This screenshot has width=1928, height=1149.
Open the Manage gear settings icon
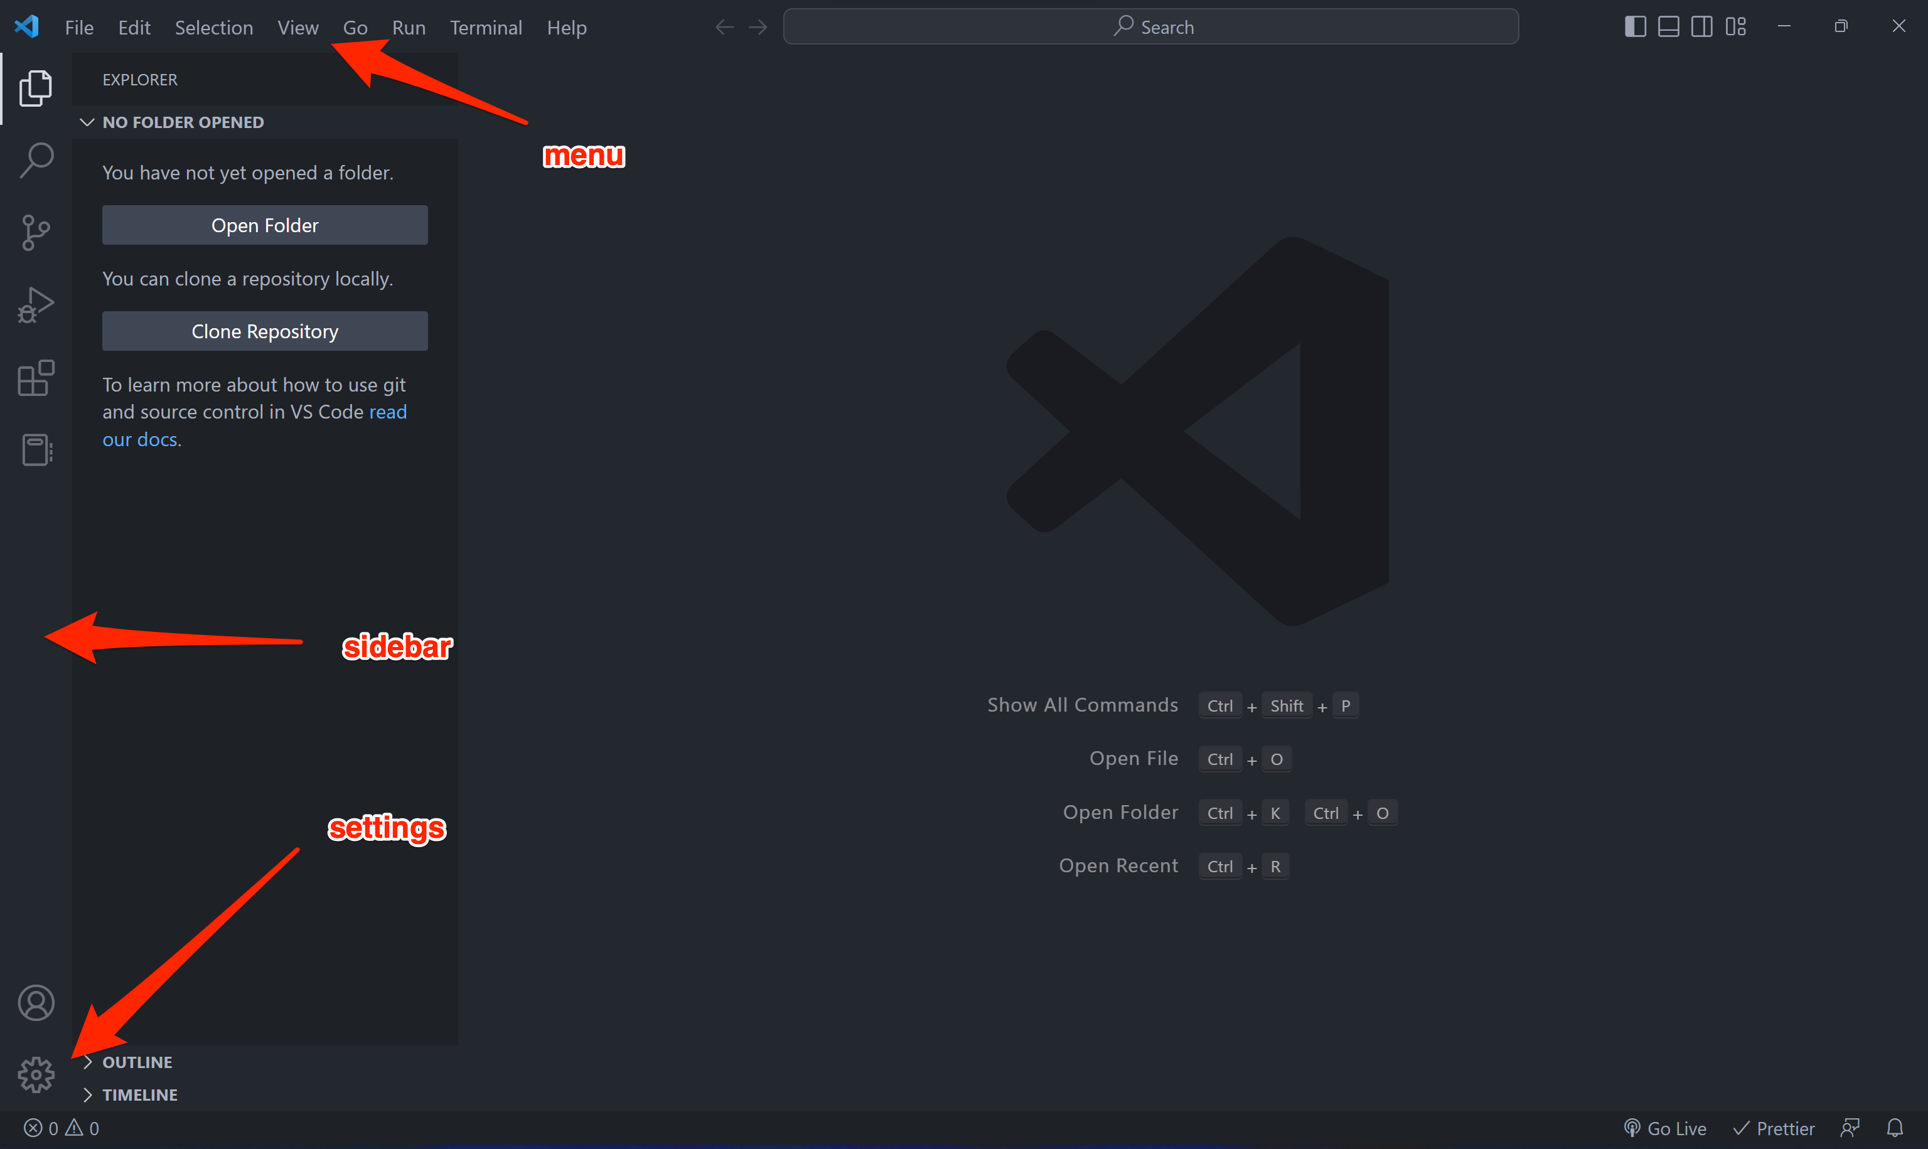(x=36, y=1075)
